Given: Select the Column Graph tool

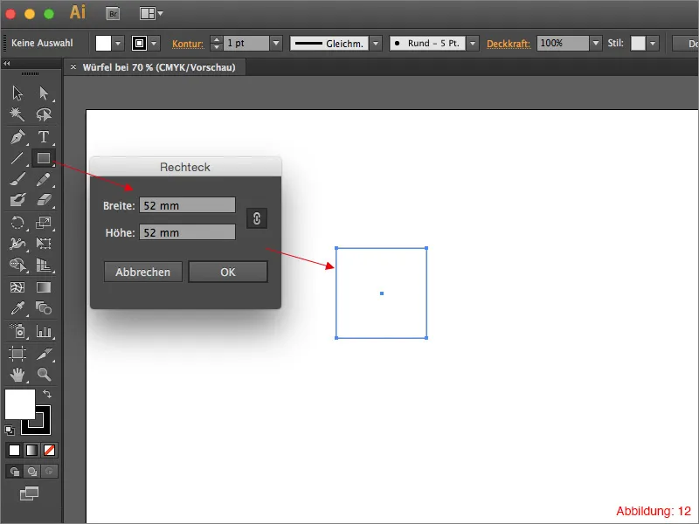Looking at the screenshot, I should tap(43, 331).
